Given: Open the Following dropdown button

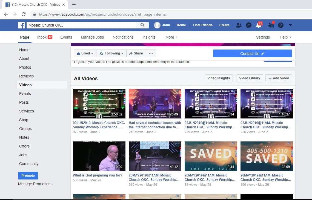Looking at the screenshot, I should pyautogui.click(x=111, y=53).
